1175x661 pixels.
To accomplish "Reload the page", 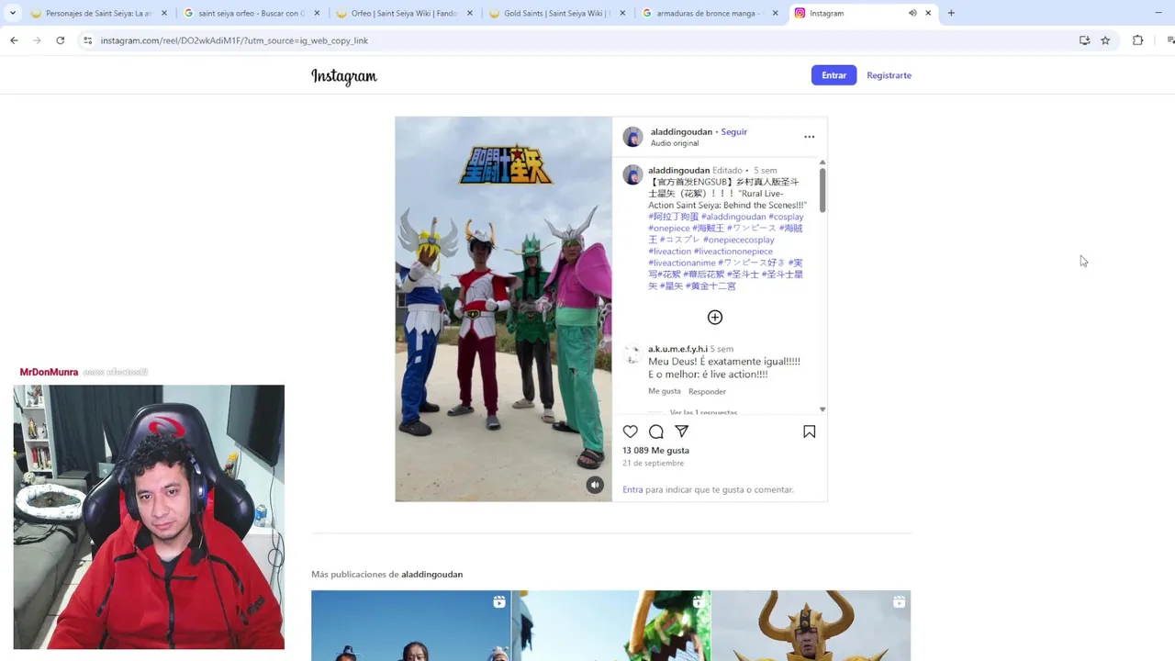I will pos(61,40).
